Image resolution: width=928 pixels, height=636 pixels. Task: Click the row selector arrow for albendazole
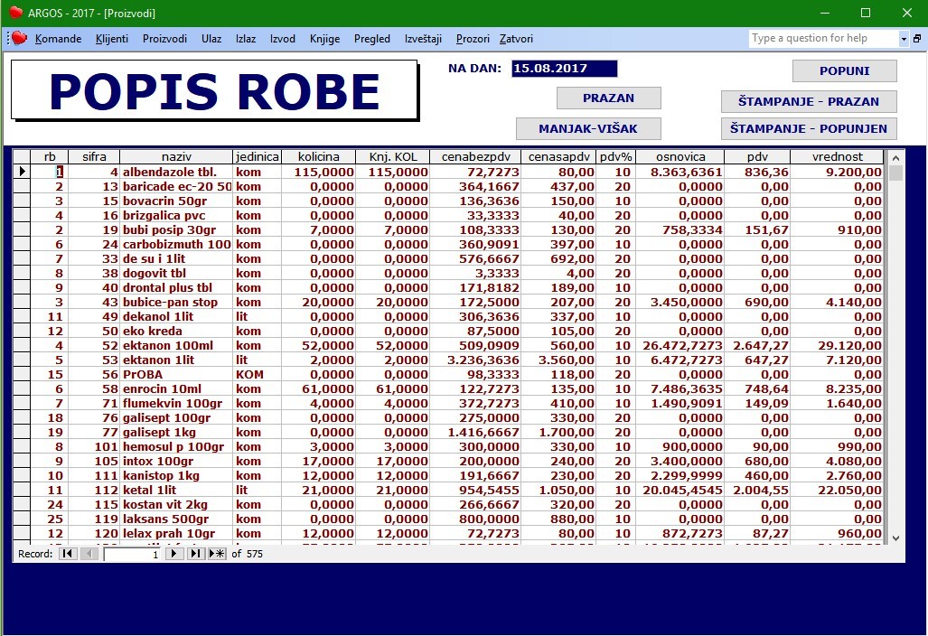pyautogui.click(x=22, y=172)
